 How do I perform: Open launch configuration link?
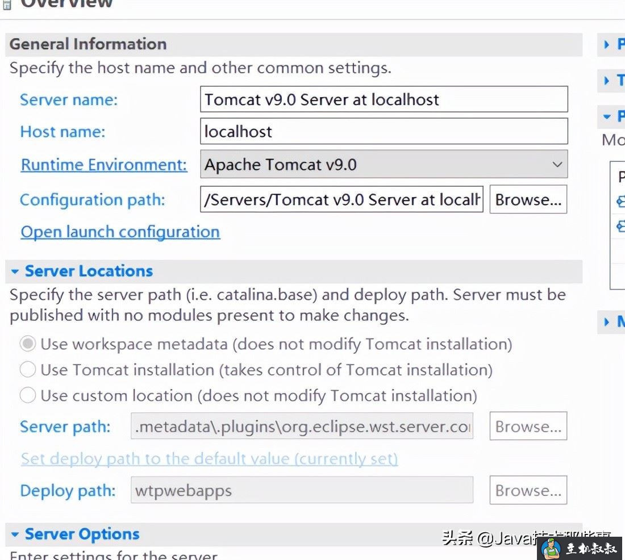[120, 232]
